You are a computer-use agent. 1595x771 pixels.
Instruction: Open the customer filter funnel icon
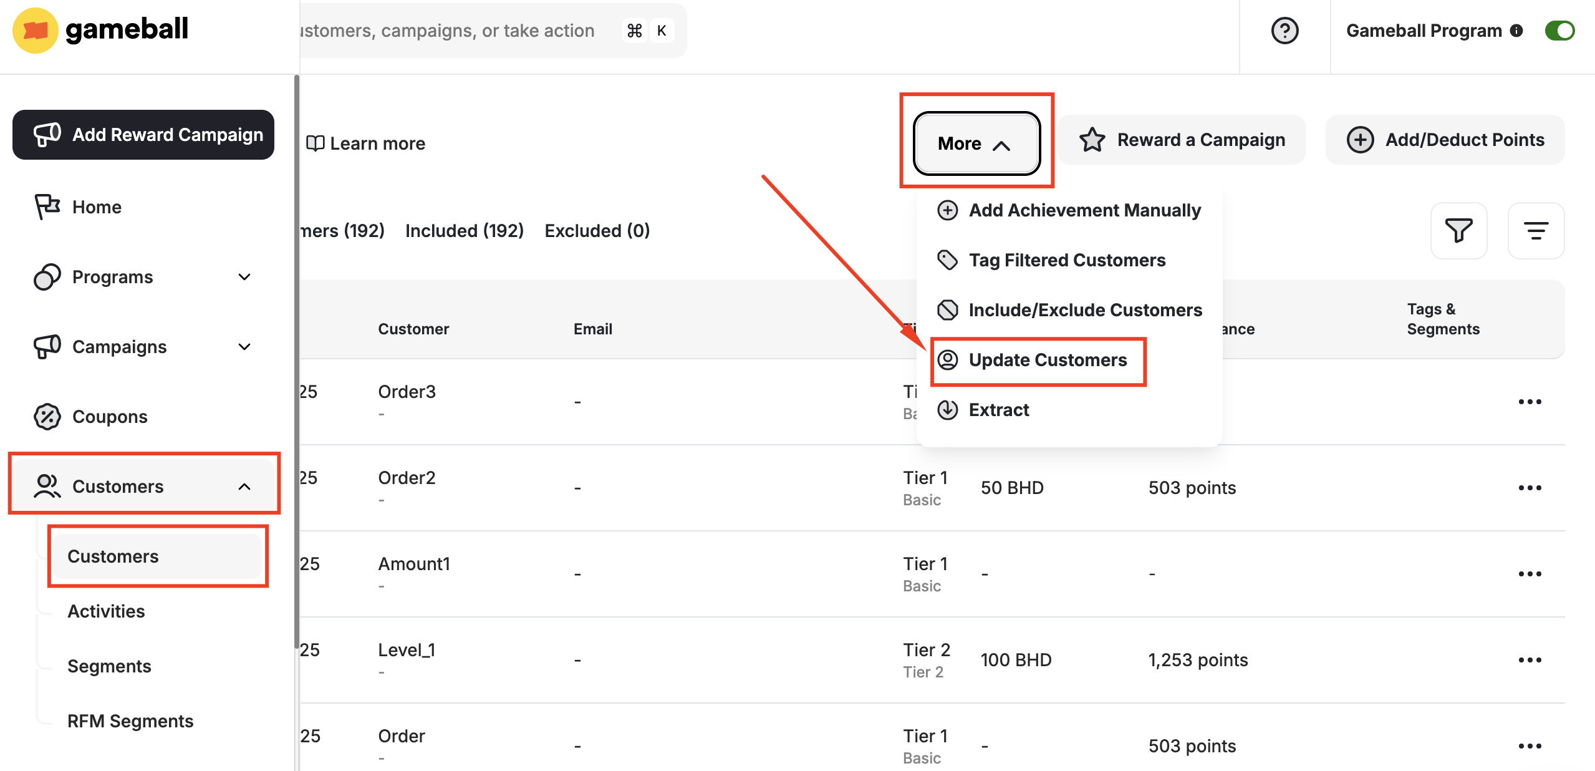pos(1458,231)
